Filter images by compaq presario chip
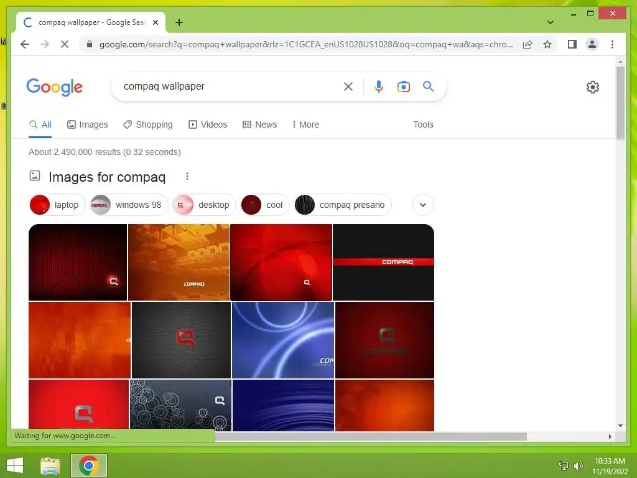 [x=343, y=205]
